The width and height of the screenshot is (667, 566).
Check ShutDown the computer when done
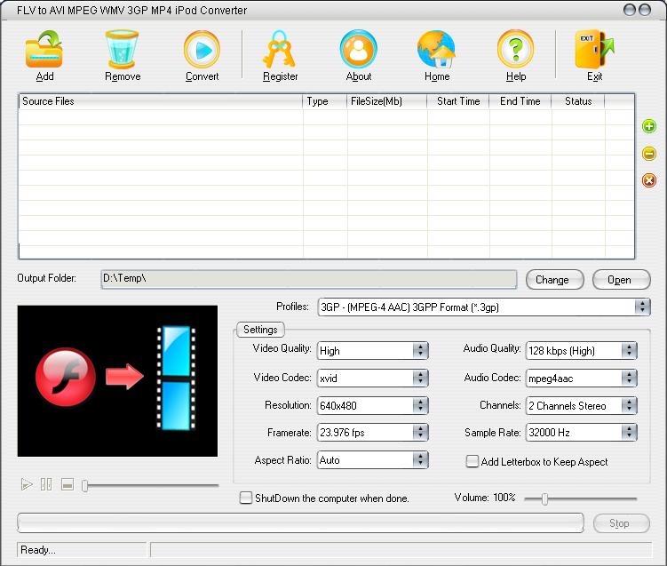[245, 498]
